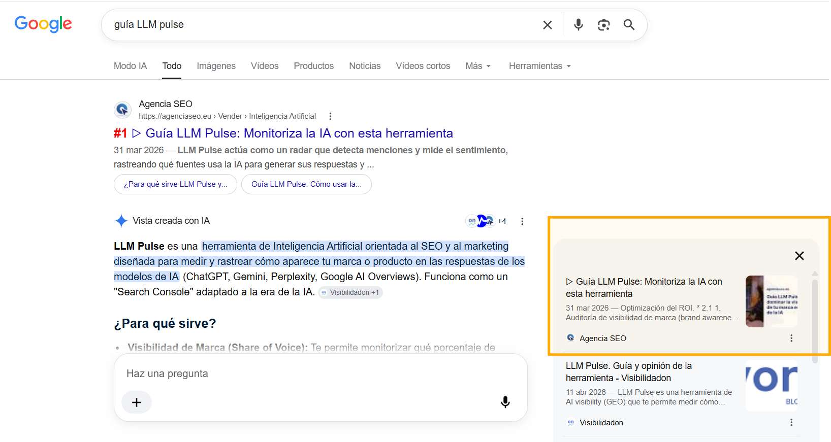Close the sources side panel

(x=800, y=256)
